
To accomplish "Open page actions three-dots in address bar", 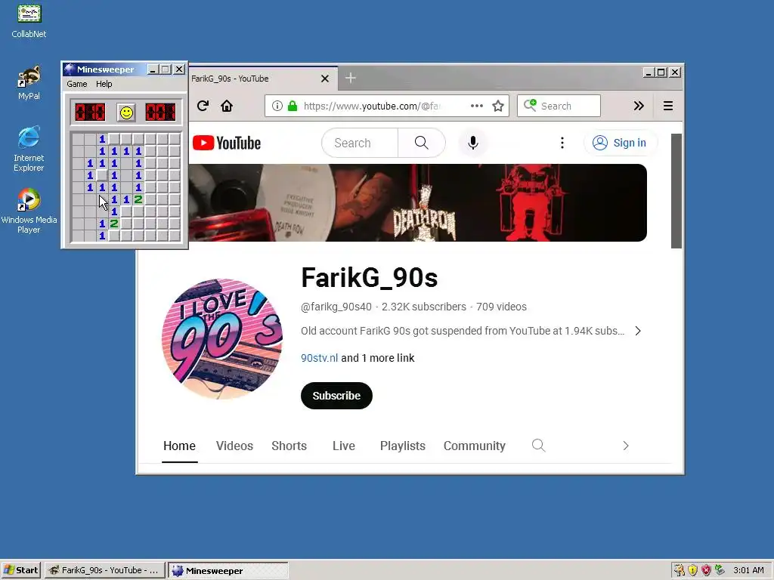I will [x=476, y=106].
